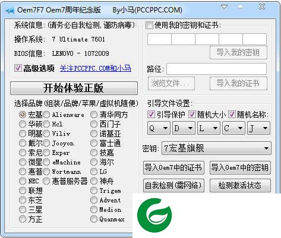Click 导入Oem7中的证书 button
The width and height of the screenshot is (281, 238).
coord(173,168)
